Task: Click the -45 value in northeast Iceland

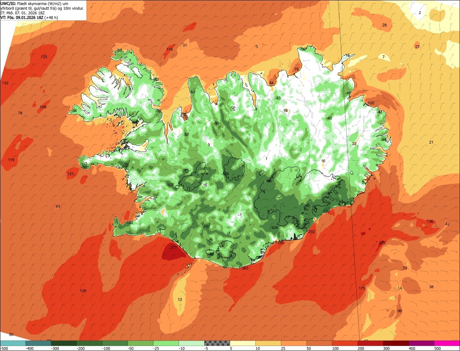Action: coord(348,93)
